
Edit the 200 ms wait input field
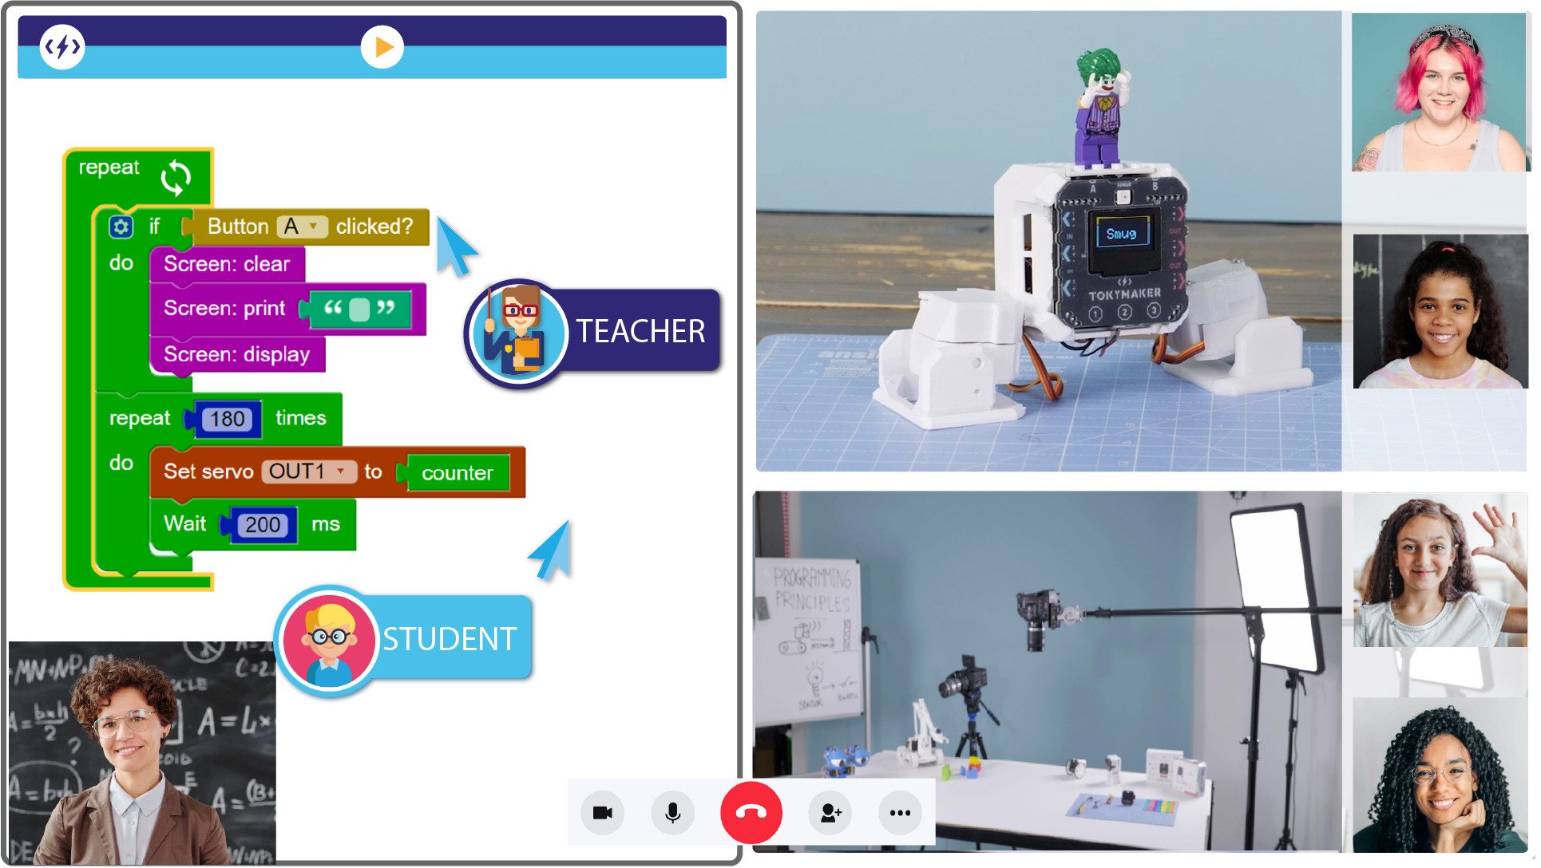click(x=263, y=523)
